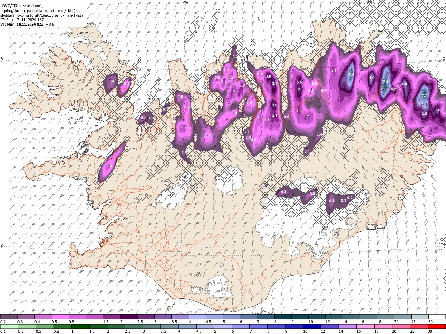Image resolution: width=446 pixels, height=334 pixels.
Task: Select the 1.6 value in western Iceland
Action: pos(109,166)
